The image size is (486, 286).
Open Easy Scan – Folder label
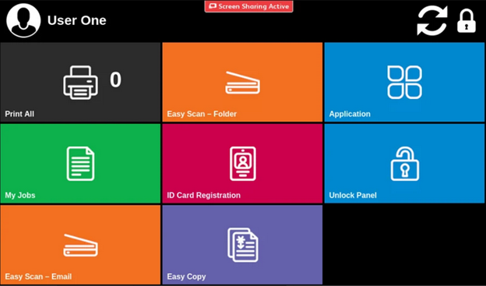[x=202, y=114]
